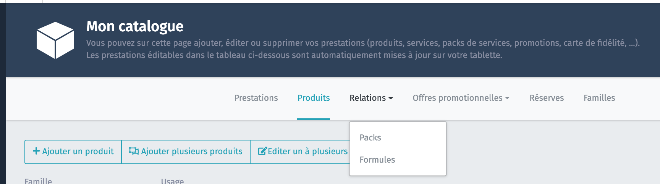Switch to the Prestations tab
This screenshot has width=660, height=184.
pos(256,98)
